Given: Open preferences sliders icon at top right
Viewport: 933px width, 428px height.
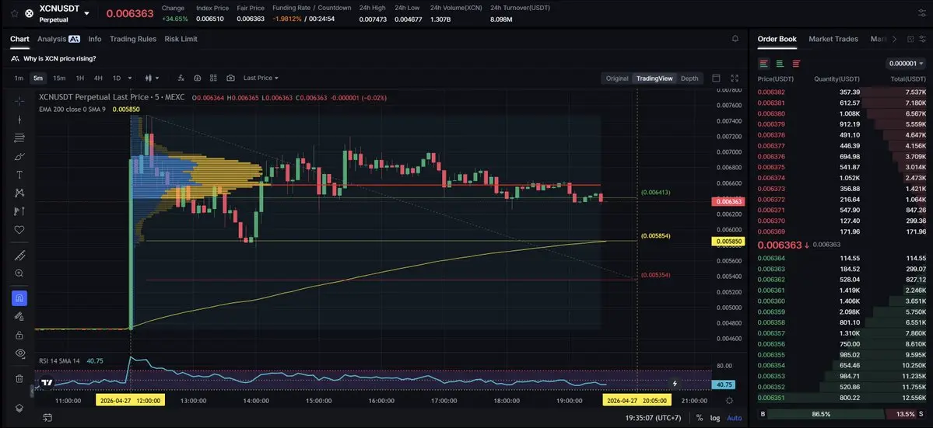Looking at the screenshot, I should (922, 13).
